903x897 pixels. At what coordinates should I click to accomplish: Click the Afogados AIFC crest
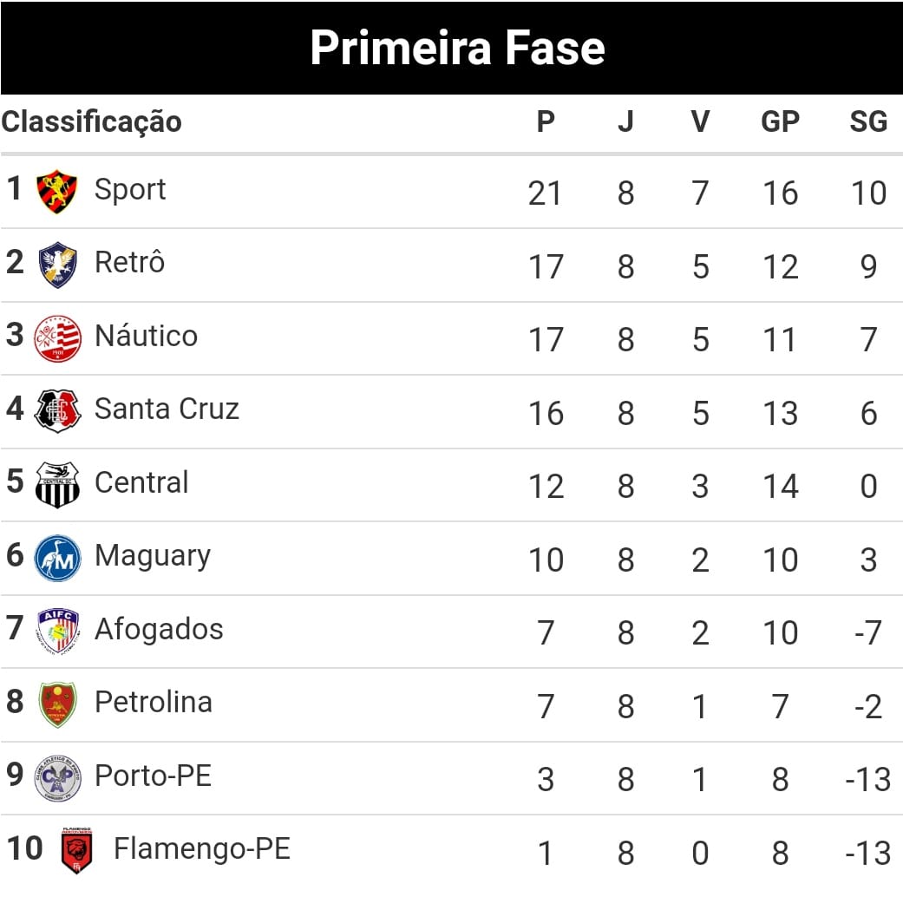click(57, 632)
